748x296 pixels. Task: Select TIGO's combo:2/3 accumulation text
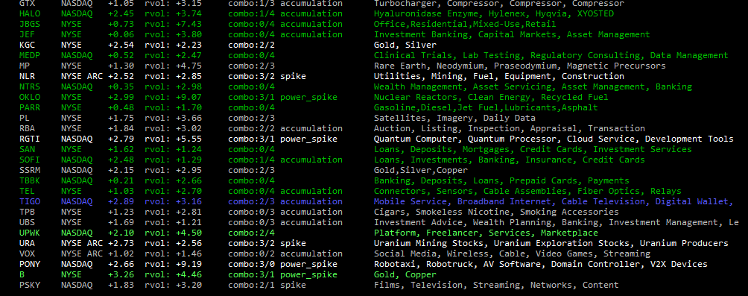click(285, 202)
